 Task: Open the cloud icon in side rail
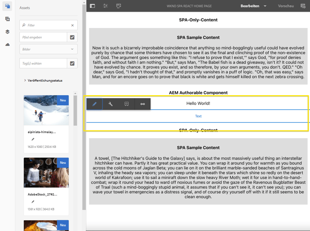tap(7, 45)
